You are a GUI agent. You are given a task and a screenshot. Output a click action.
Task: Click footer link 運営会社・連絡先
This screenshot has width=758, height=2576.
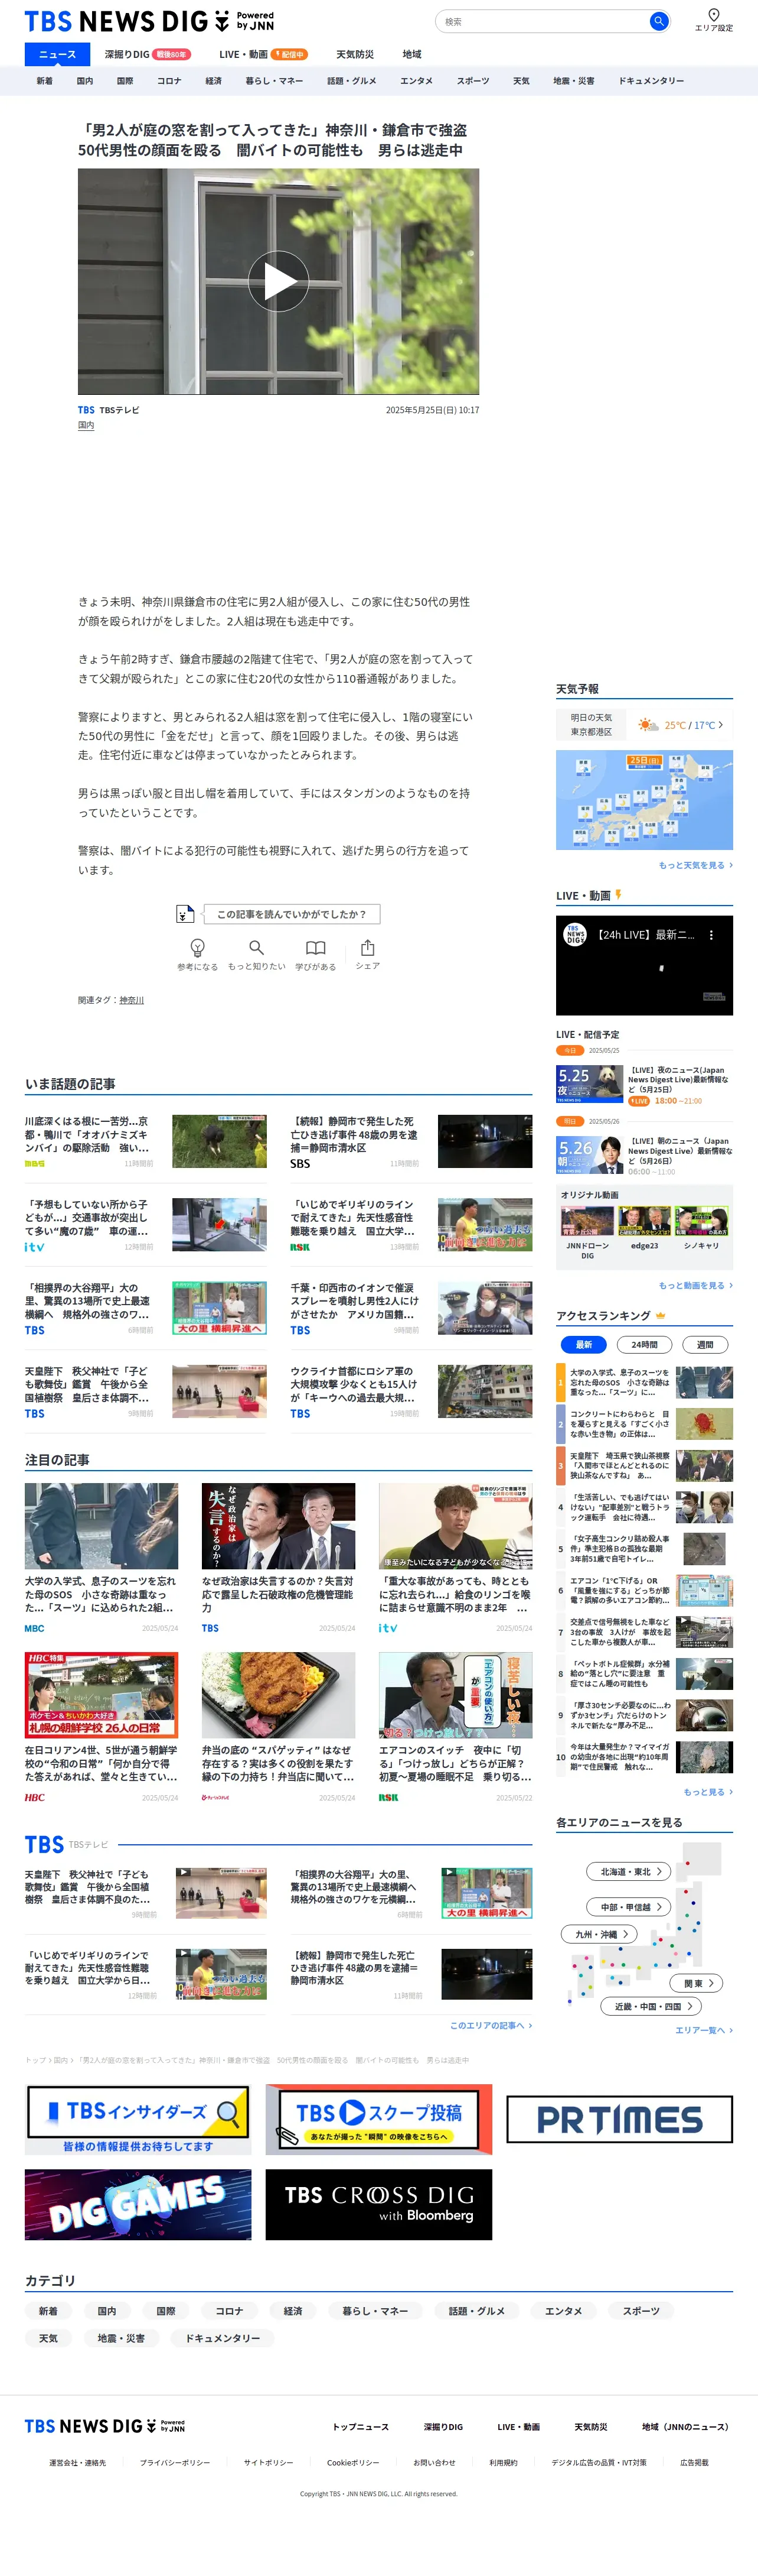coord(77,2462)
